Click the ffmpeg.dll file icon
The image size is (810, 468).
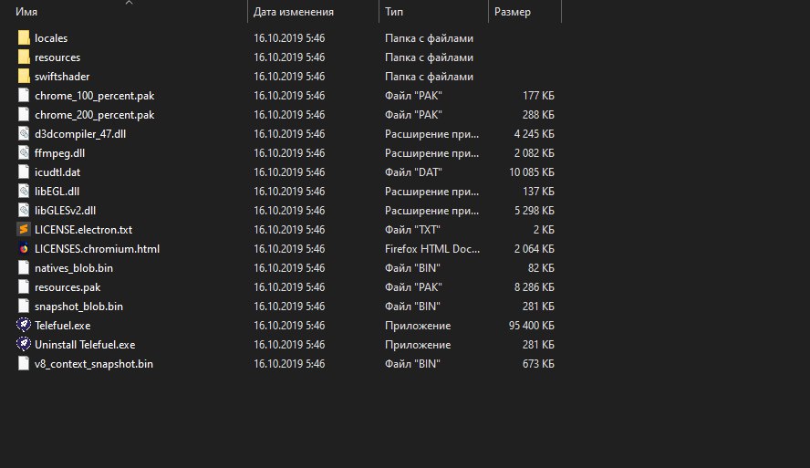pyautogui.click(x=24, y=153)
